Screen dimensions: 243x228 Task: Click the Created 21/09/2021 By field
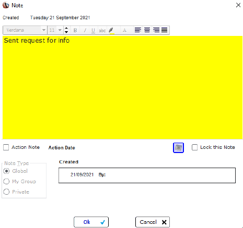(147, 175)
